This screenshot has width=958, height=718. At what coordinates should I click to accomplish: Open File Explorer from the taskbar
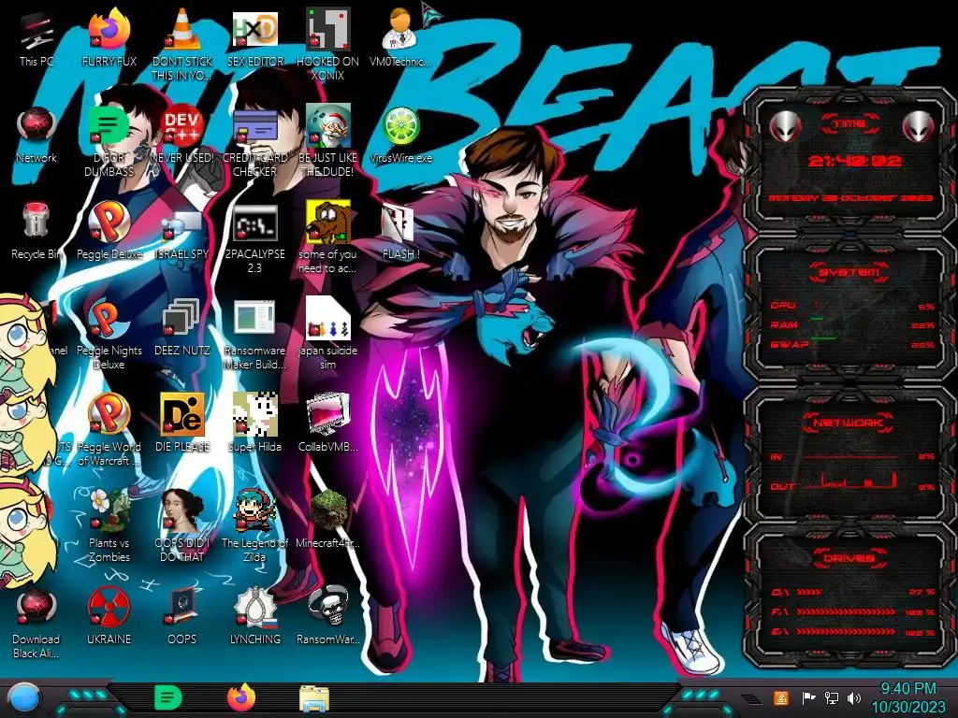(314, 698)
